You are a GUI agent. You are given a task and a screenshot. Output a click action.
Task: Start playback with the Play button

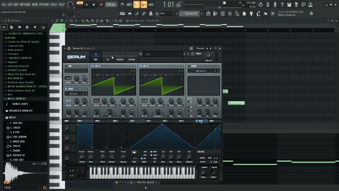pyautogui.click(x=87, y=5)
